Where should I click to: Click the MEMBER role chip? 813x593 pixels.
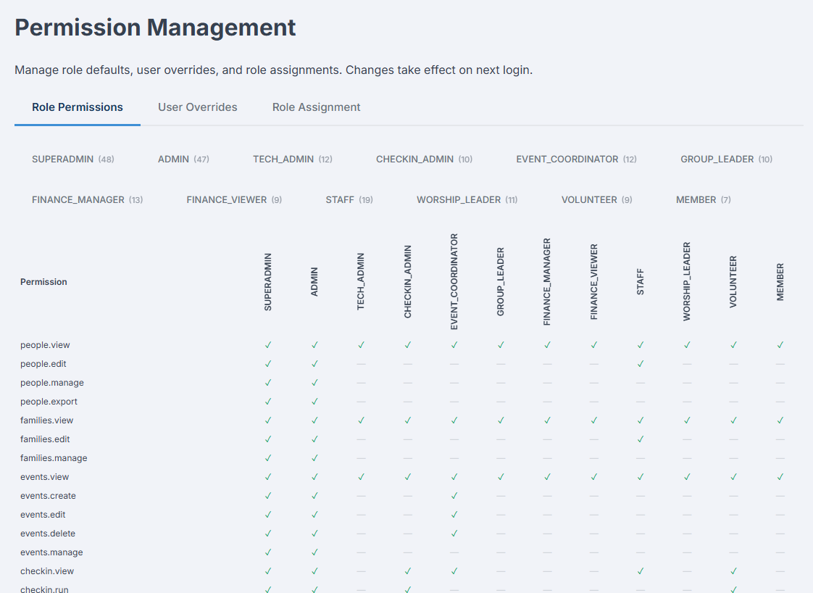[x=702, y=199]
